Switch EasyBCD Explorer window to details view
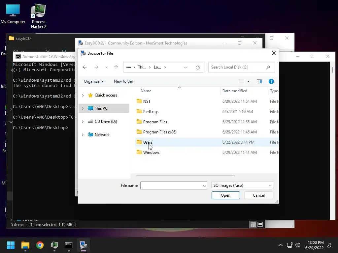338x253 pixels. coord(253,225)
